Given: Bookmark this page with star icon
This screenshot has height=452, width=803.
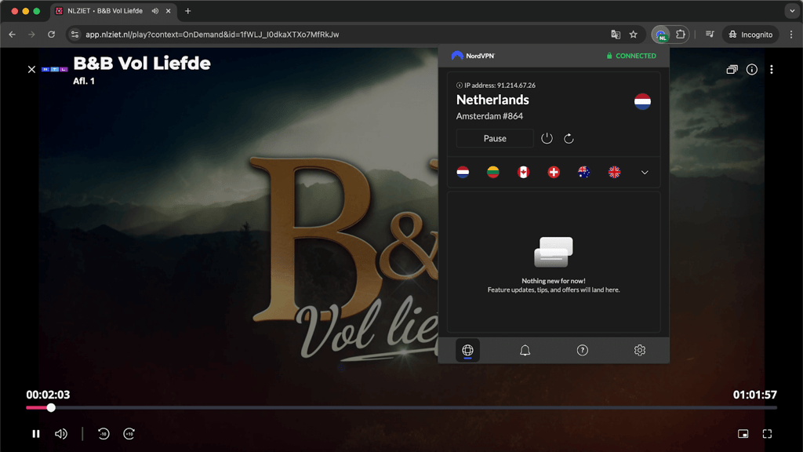Looking at the screenshot, I should point(634,35).
